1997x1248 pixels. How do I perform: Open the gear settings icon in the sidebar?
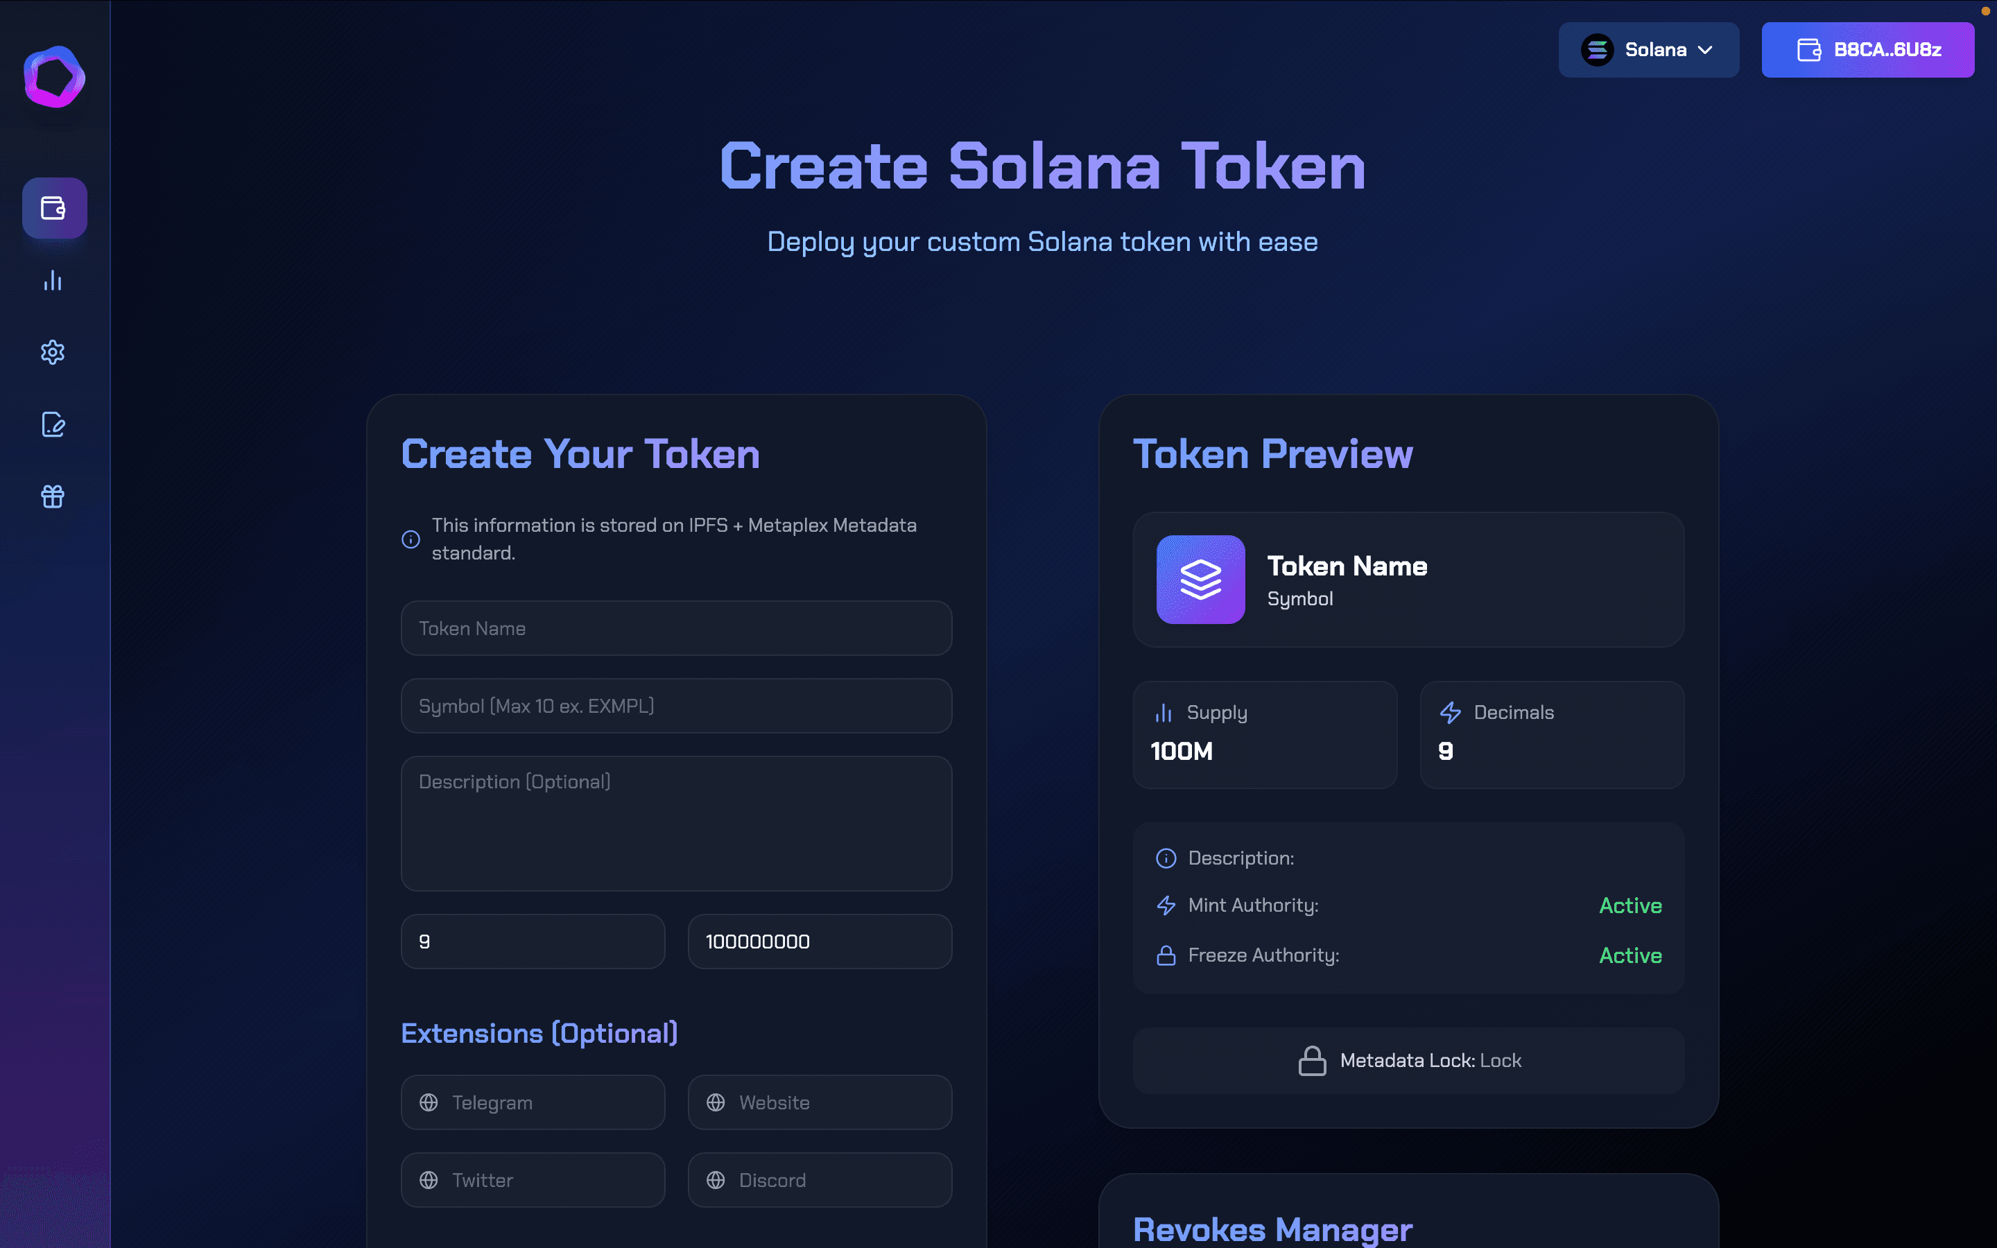coord(53,352)
